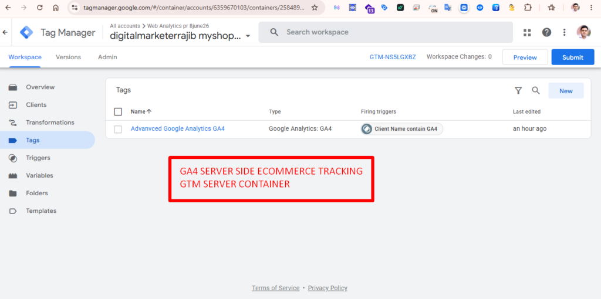The height and width of the screenshot is (299, 601).
Task: Open the Privacy Policy link
Action: point(327,288)
